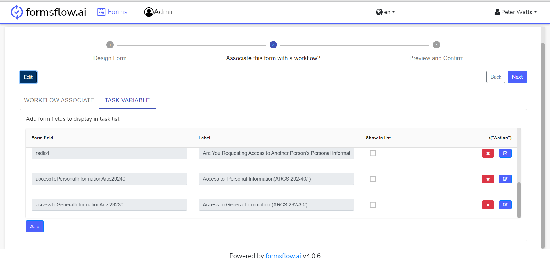This screenshot has height=260, width=550.
Task: Click the page vertical scrollbar
Action: click(543, 146)
